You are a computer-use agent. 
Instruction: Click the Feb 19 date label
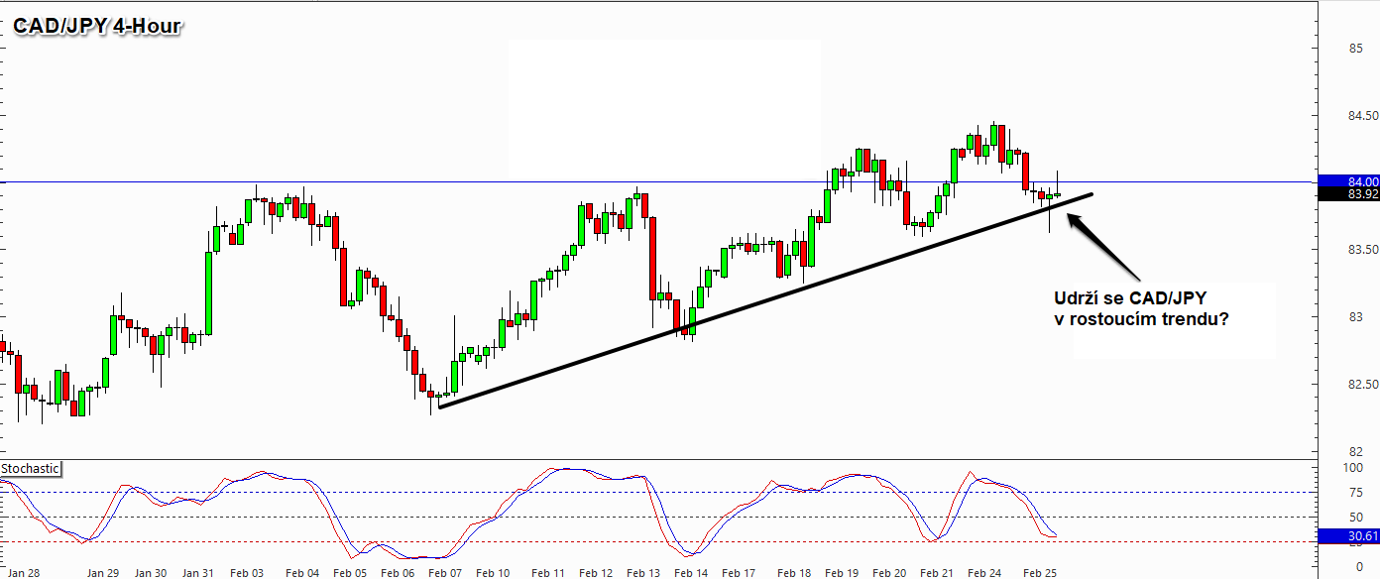point(842,573)
